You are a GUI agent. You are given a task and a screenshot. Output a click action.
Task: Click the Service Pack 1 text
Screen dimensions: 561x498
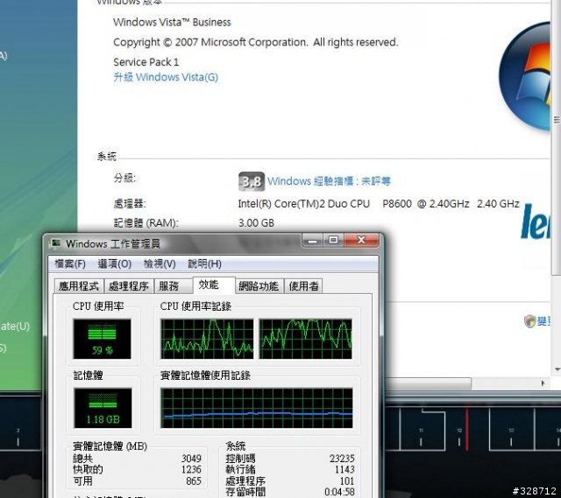146,62
